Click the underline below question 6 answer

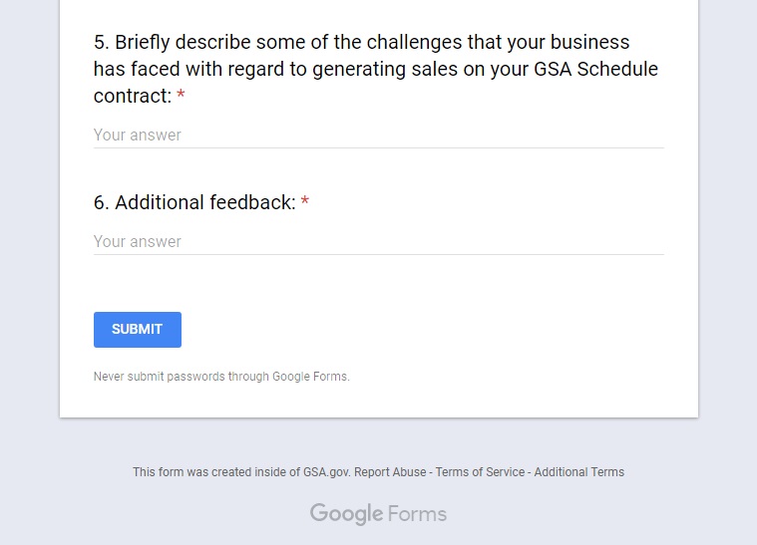(378, 255)
